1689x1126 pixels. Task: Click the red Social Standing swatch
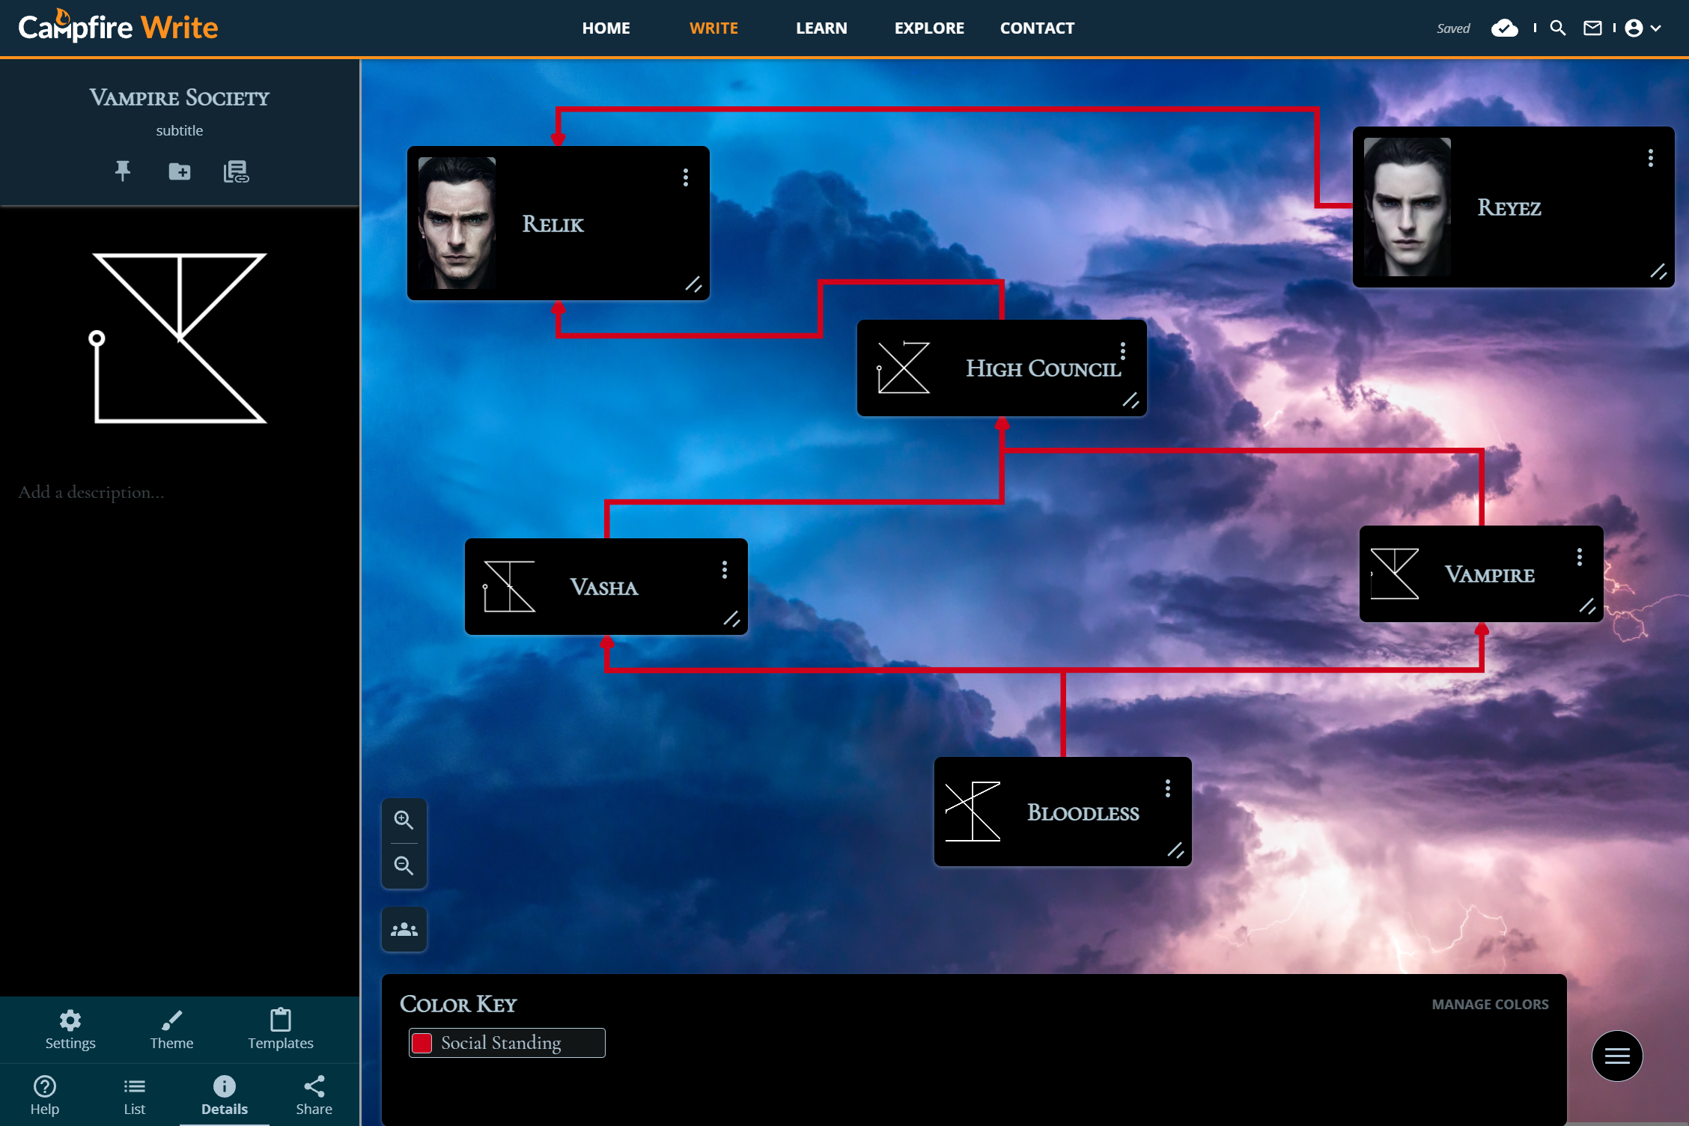coord(423,1043)
